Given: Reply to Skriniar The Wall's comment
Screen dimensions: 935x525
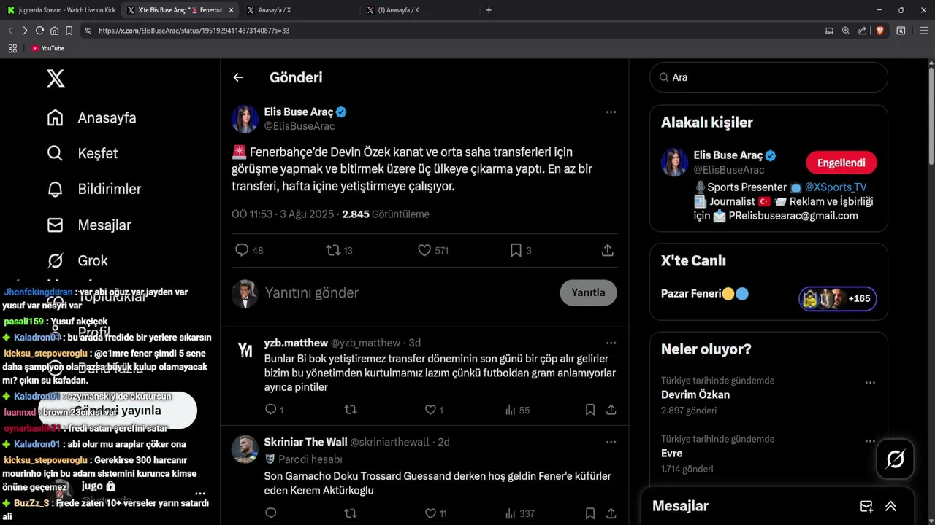Looking at the screenshot, I should click(271, 513).
